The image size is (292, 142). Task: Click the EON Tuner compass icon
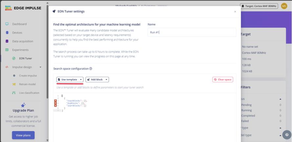click(x=14, y=58)
